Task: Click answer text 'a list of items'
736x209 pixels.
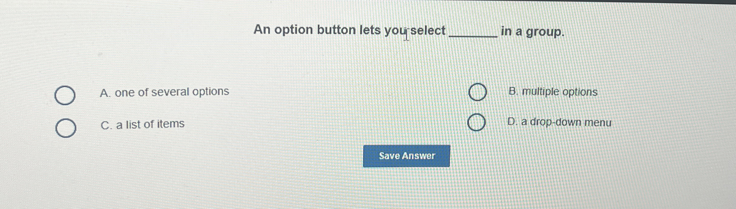Action: [x=149, y=124]
